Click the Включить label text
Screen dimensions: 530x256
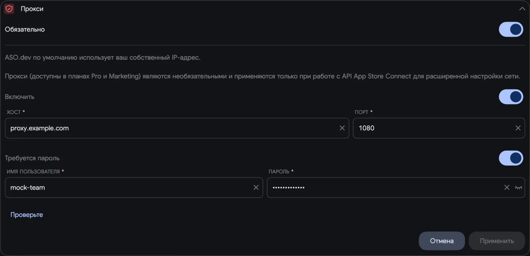click(x=20, y=97)
